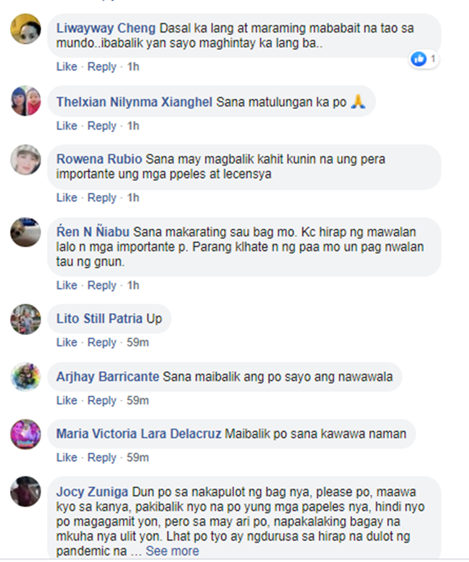The height and width of the screenshot is (562, 469).
Task: Expand Jocy Zuniga's comment with See more
Action: [172, 551]
